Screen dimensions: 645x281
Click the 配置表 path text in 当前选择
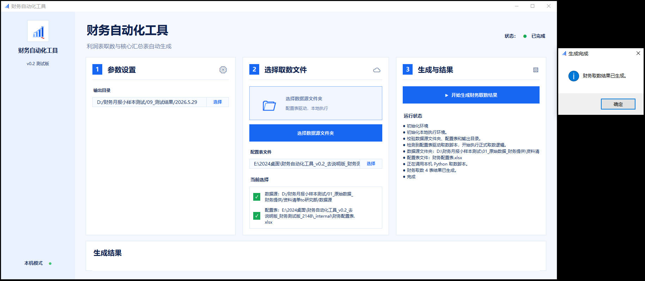(310, 216)
